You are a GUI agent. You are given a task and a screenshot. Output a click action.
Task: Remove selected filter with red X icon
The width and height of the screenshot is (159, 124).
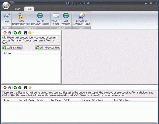[5, 33]
